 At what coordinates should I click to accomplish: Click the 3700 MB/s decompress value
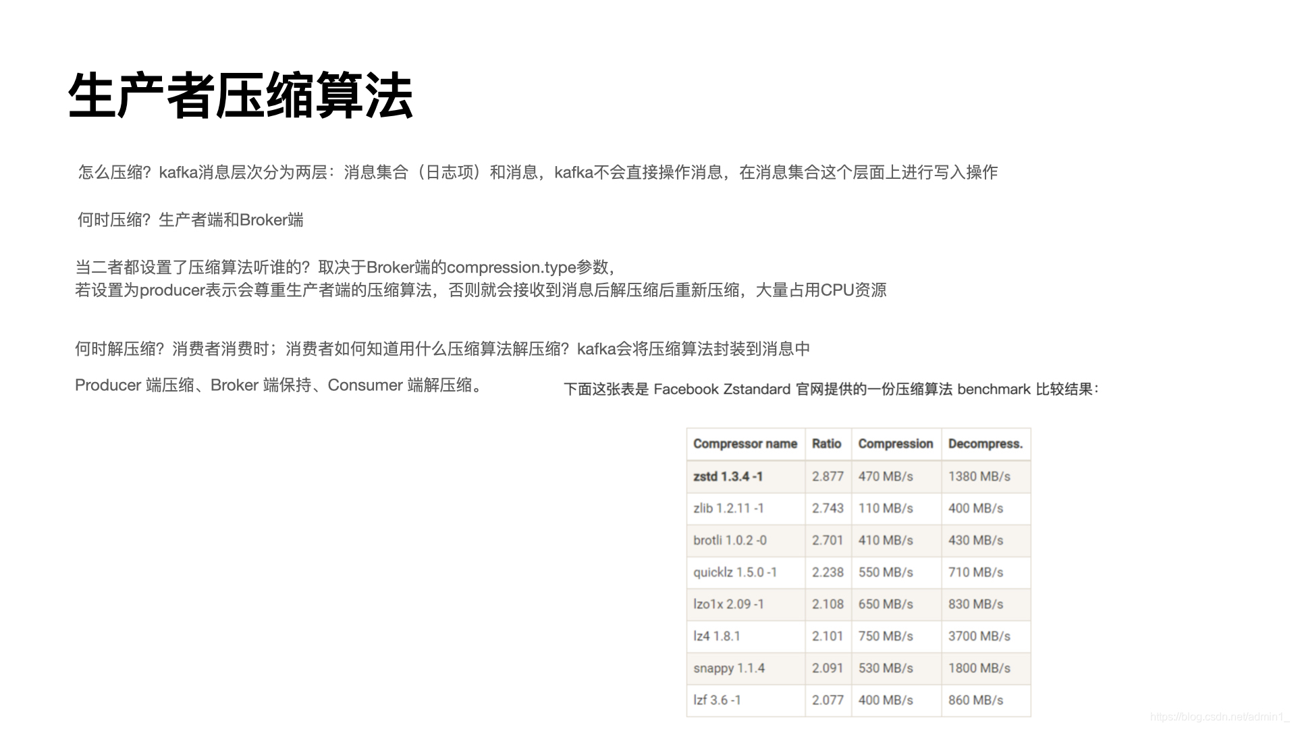coord(979,637)
